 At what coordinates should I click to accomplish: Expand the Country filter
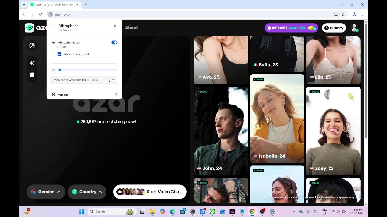coord(87,192)
